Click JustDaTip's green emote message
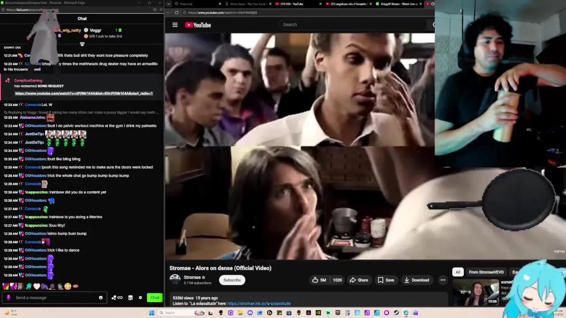Image resolution: width=566 pixels, height=318 pixels. tap(44, 142)
